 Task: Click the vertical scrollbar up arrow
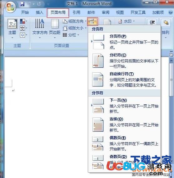(x=171, y=61)
